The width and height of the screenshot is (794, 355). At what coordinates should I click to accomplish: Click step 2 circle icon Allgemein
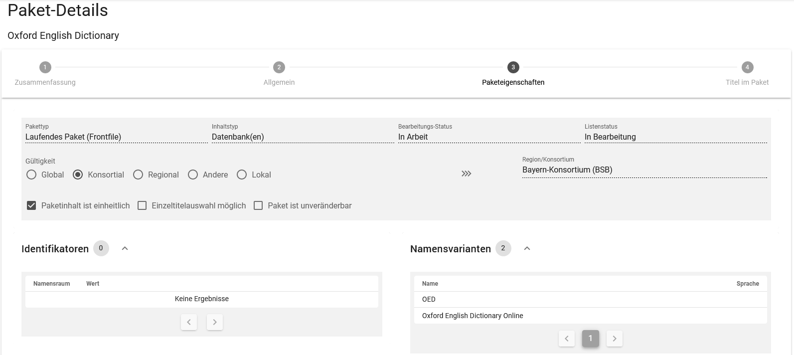279,67
